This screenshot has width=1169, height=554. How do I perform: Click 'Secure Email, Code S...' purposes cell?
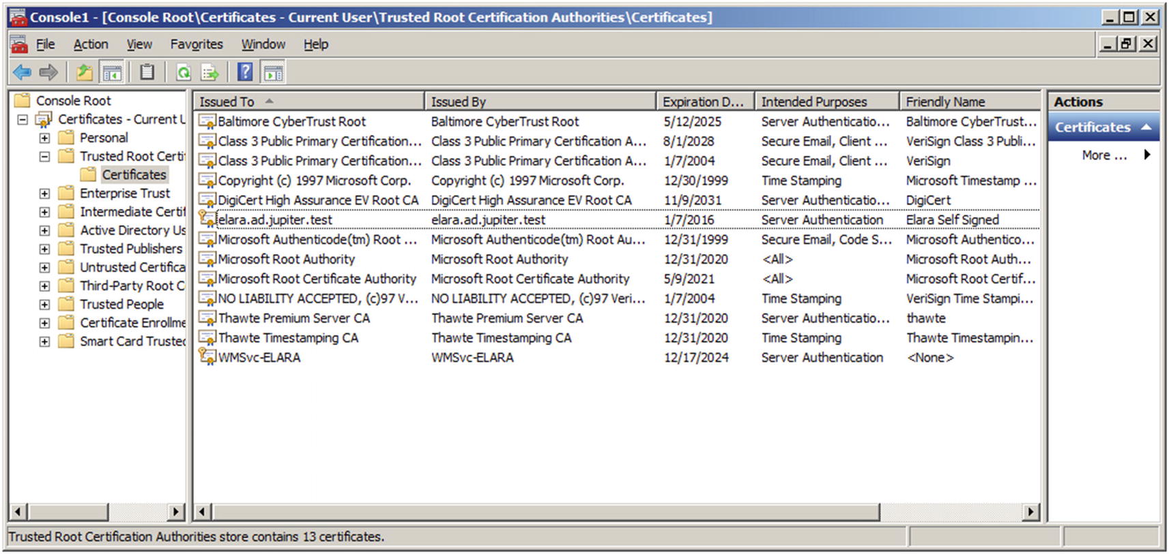click(826, 240)
